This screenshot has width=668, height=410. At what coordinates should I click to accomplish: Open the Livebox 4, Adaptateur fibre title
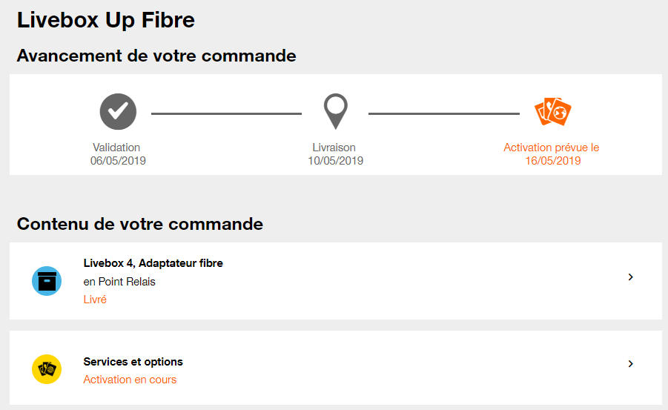click(x=153, y=263)
